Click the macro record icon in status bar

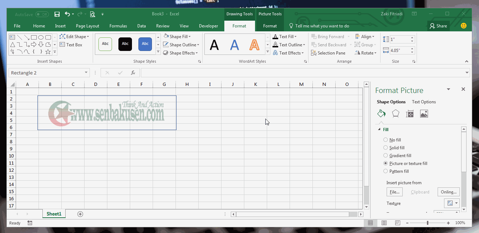tap(30, 223)
